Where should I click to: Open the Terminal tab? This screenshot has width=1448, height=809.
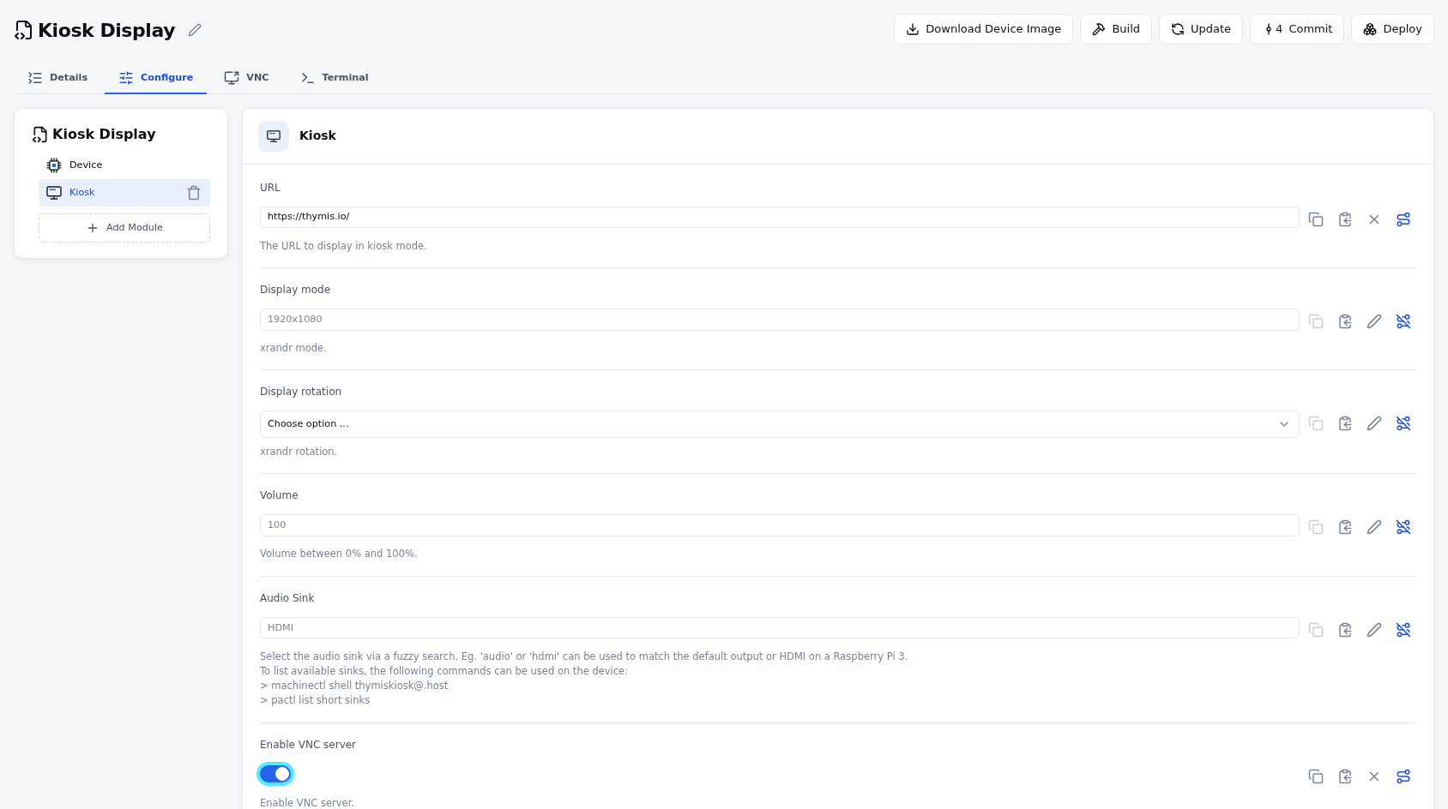click(x=335, y=77)
